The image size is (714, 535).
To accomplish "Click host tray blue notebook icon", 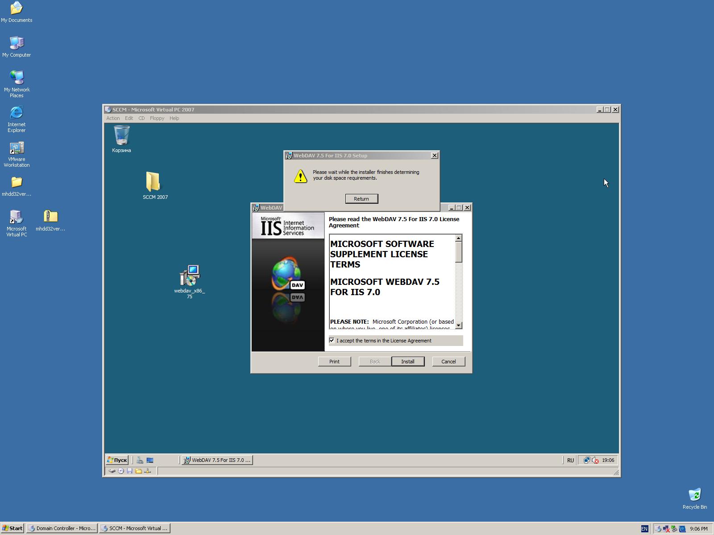I will coord(682,529).
